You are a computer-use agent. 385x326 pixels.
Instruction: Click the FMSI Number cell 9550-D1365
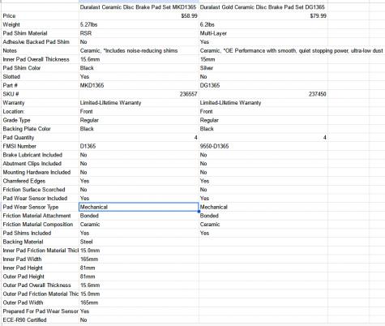pyautogui.click(x=263, y=146)
